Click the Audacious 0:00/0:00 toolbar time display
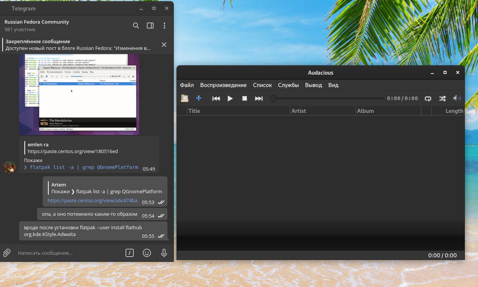The image size is (478, 287). click(402, 98)
